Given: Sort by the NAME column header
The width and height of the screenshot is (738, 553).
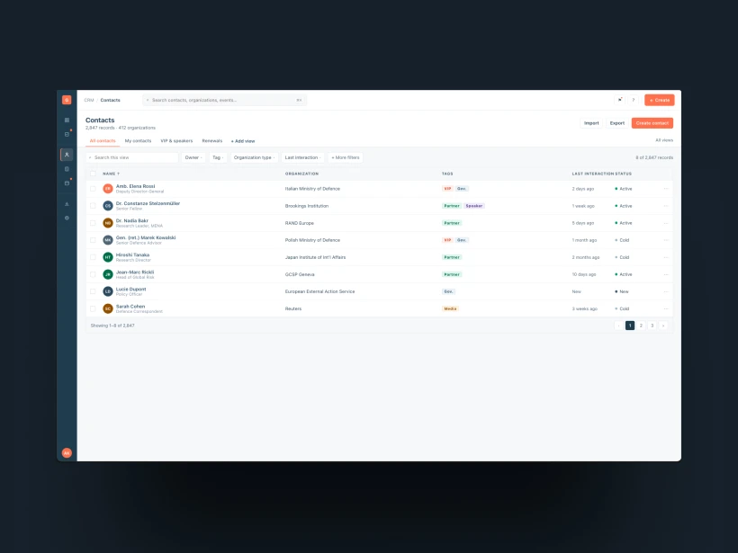Looking at the screenshot, I should (111, 174).
